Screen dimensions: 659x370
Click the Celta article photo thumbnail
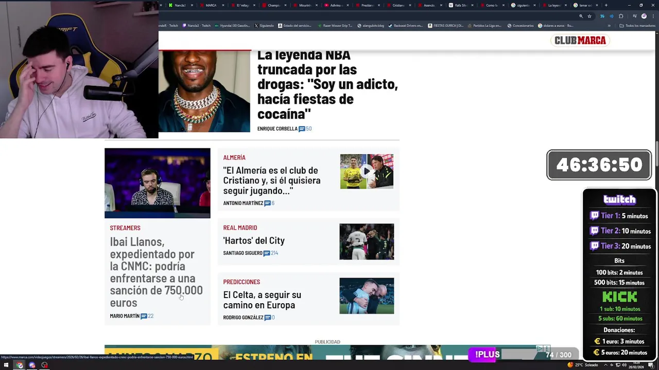pos(367,296)
